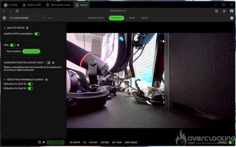Show info next to the reset icon
The height and width of the screenshot is (147, 236).
coord(44,142)
